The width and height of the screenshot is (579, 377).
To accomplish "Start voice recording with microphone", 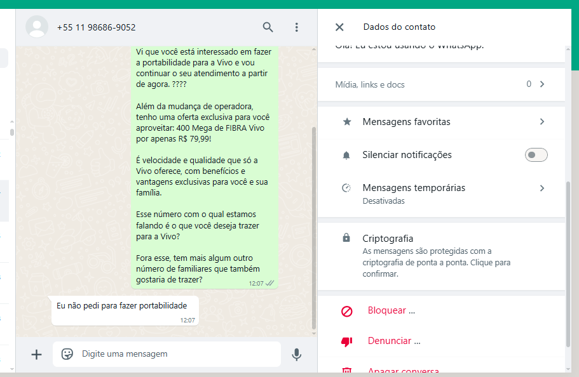I will point(297,355).
